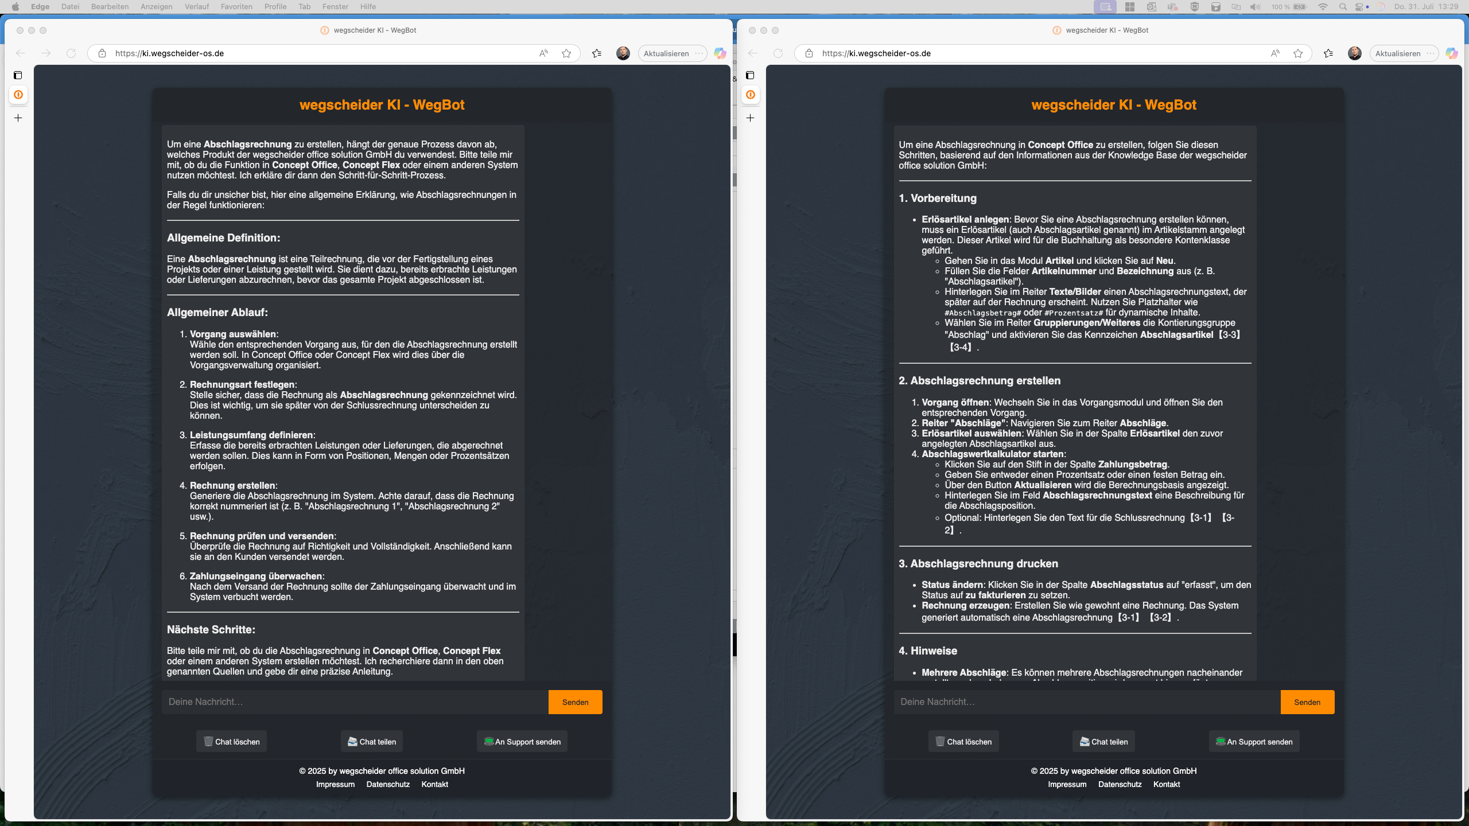
Task: Open the Profile menu
Action: 275,6
